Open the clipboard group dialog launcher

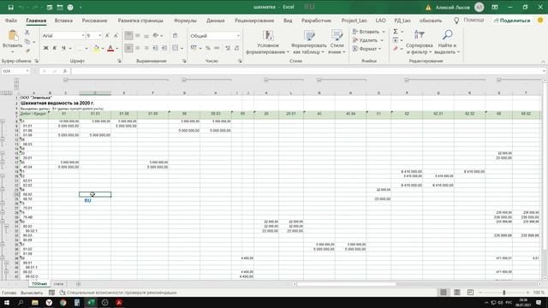pos(36,61)
